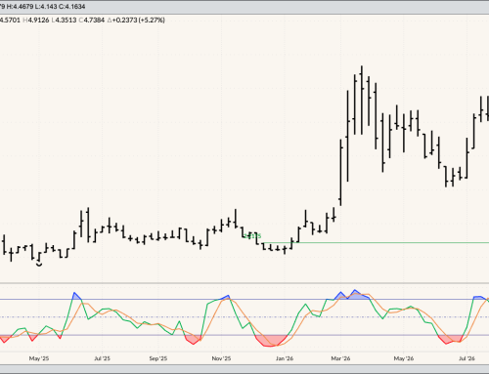Click the highest price bar after Mar '26

coord(362,100)
